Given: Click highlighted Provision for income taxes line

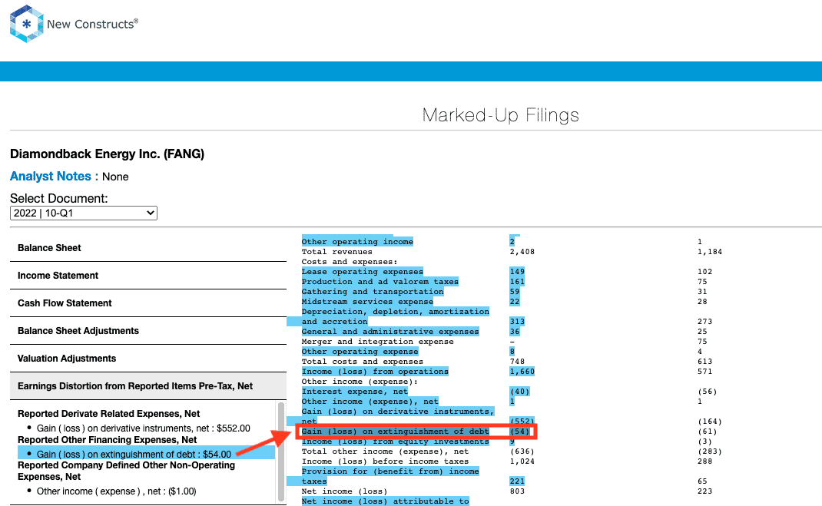Looking at the screenshot, I should tap(390, 476).
